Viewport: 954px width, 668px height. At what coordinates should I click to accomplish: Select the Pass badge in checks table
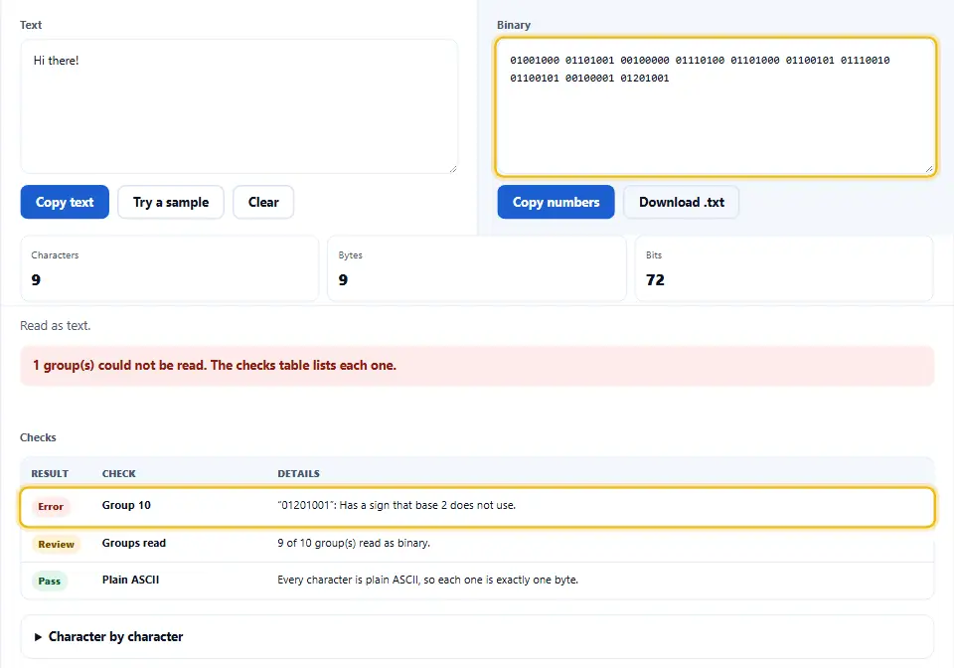pos(50,581)
